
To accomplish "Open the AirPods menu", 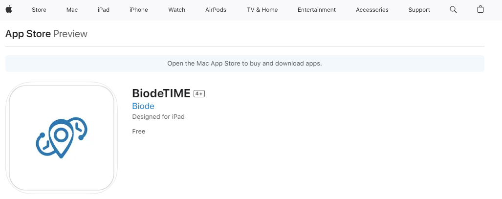I will (x=216, y=10).
